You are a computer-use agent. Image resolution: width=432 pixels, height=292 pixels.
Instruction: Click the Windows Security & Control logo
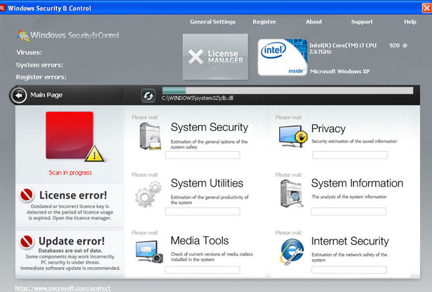tap(68, 36)
